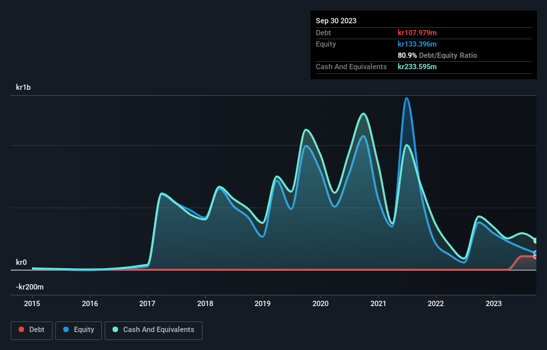
Task: Click the 2021 x-axis label
Action: pyautogui.click(x=378, y=303)
